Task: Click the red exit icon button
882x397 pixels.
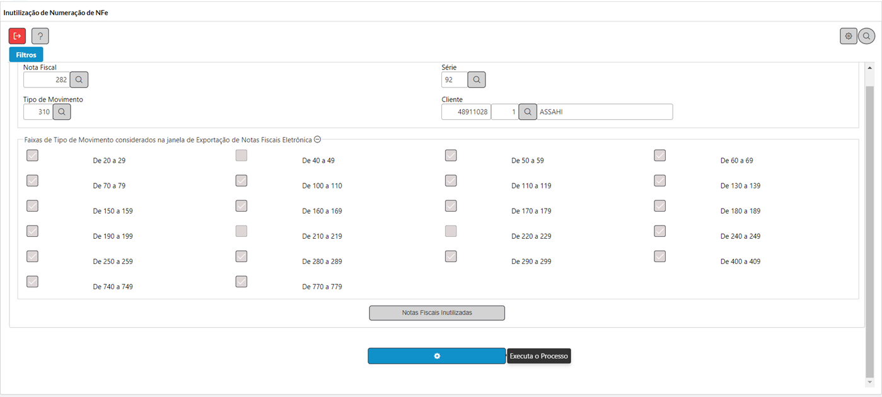Action: coord(17,36)
